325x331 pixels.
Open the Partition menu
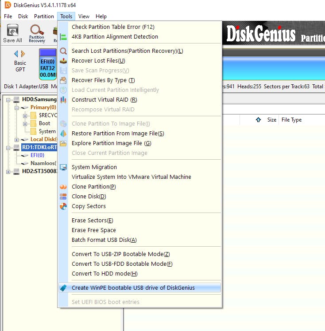(44, 16)
